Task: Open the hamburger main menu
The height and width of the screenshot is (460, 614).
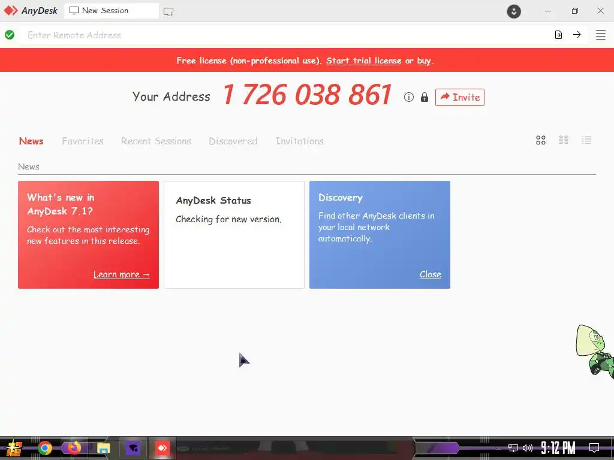Action: [x=601, y=35]
